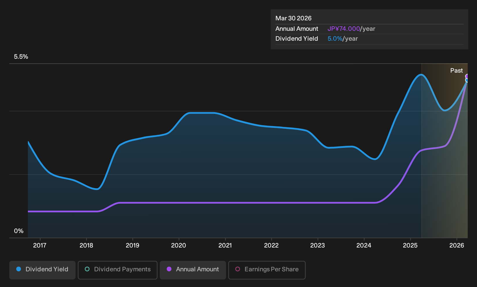Click the Past label in the chart
Image resolution: width=477 pixels, height=287 pixels.
coord(456,71)
